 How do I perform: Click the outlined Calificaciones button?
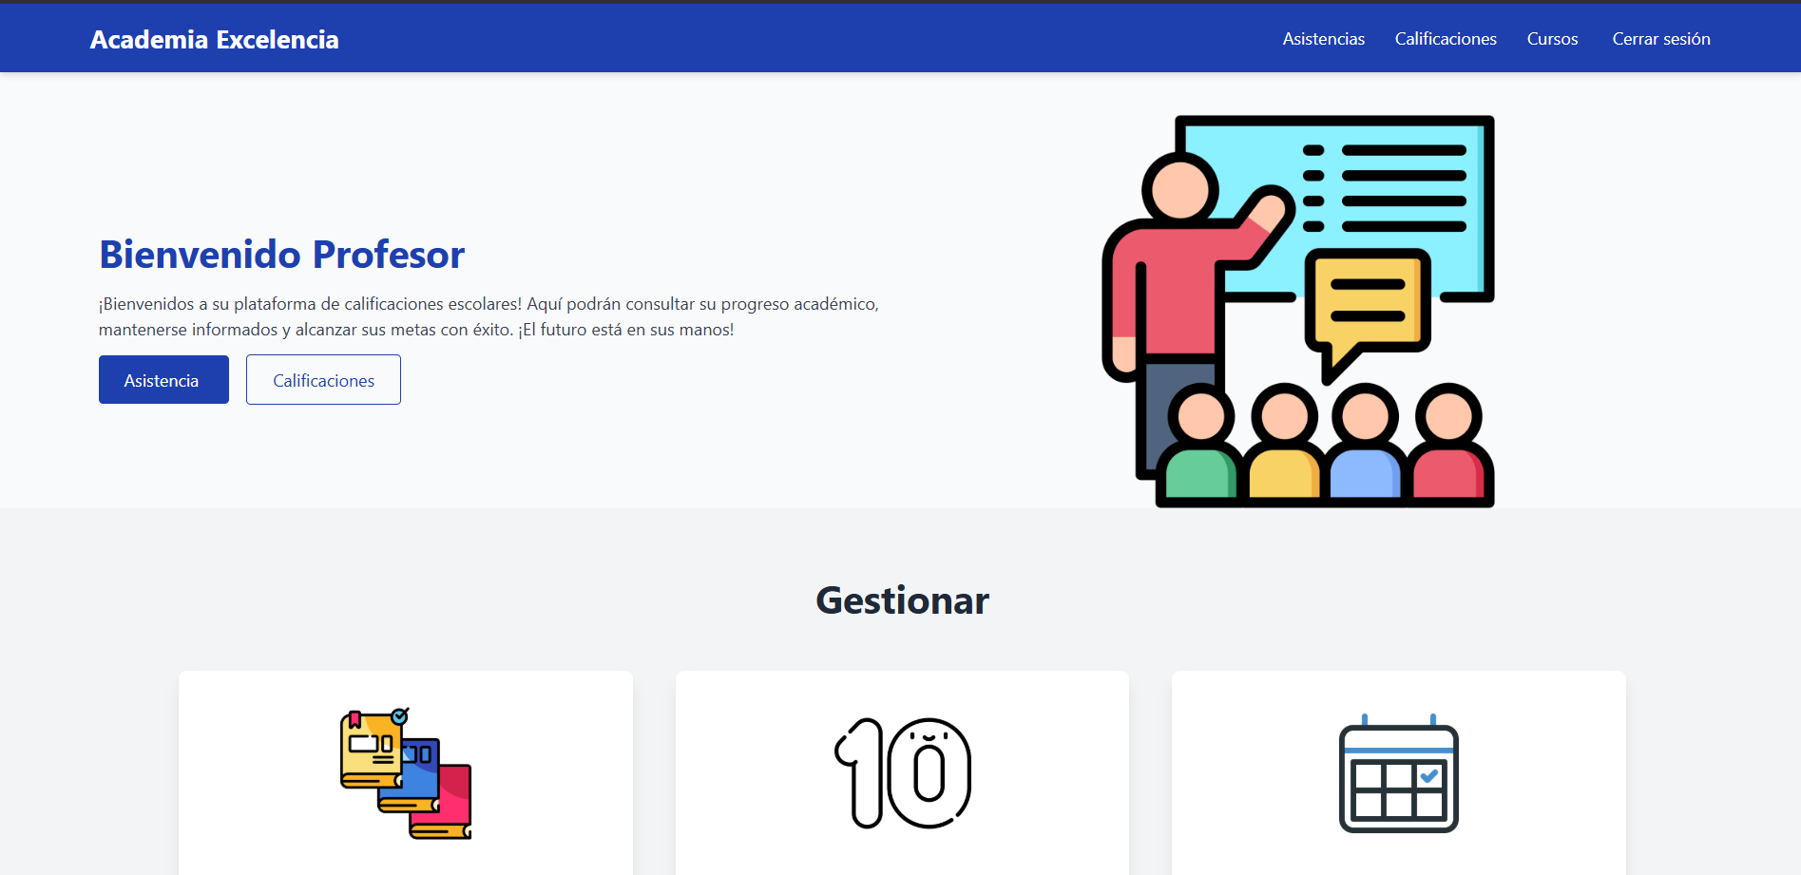323,379
